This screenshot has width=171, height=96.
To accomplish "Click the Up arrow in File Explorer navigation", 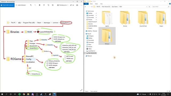I will (x=92, y=7).
